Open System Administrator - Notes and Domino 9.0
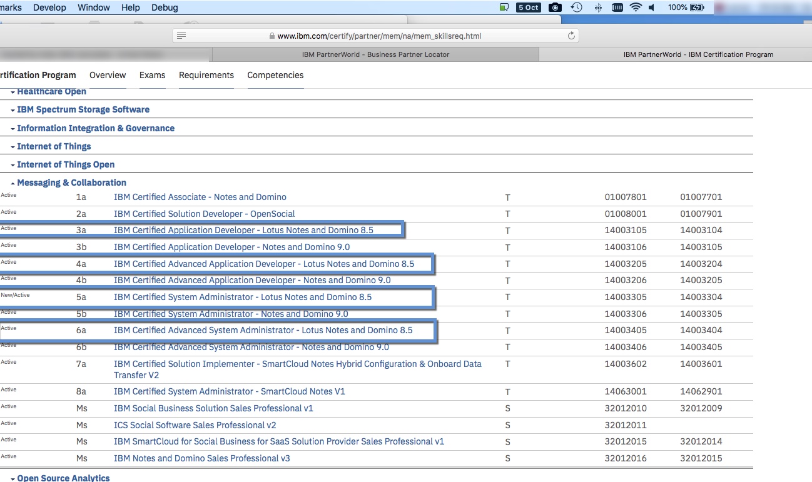Viewport: 812px width, 482px height. [231, 314]
